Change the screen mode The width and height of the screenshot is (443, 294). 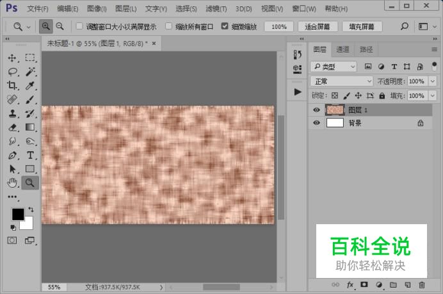[29, 241]
